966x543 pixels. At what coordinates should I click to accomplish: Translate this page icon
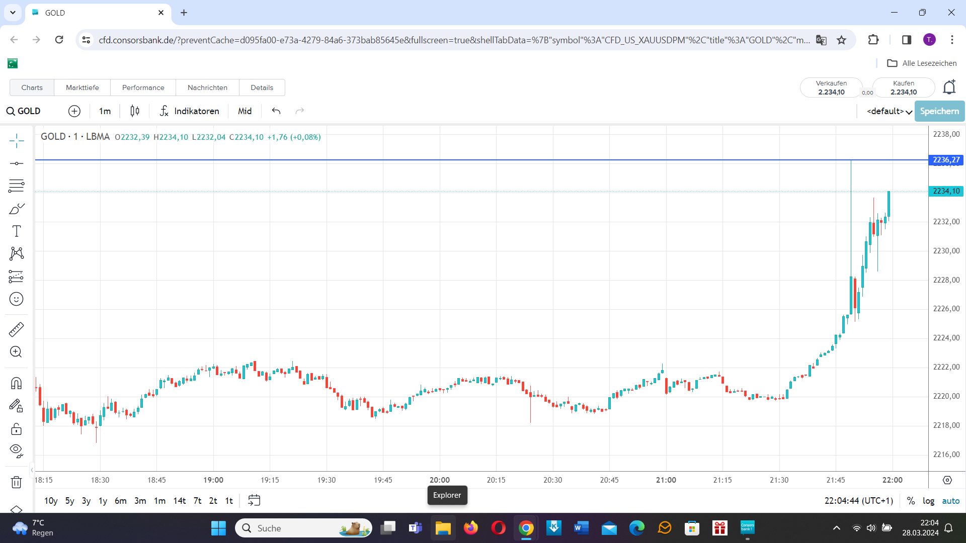pos(821,40)
